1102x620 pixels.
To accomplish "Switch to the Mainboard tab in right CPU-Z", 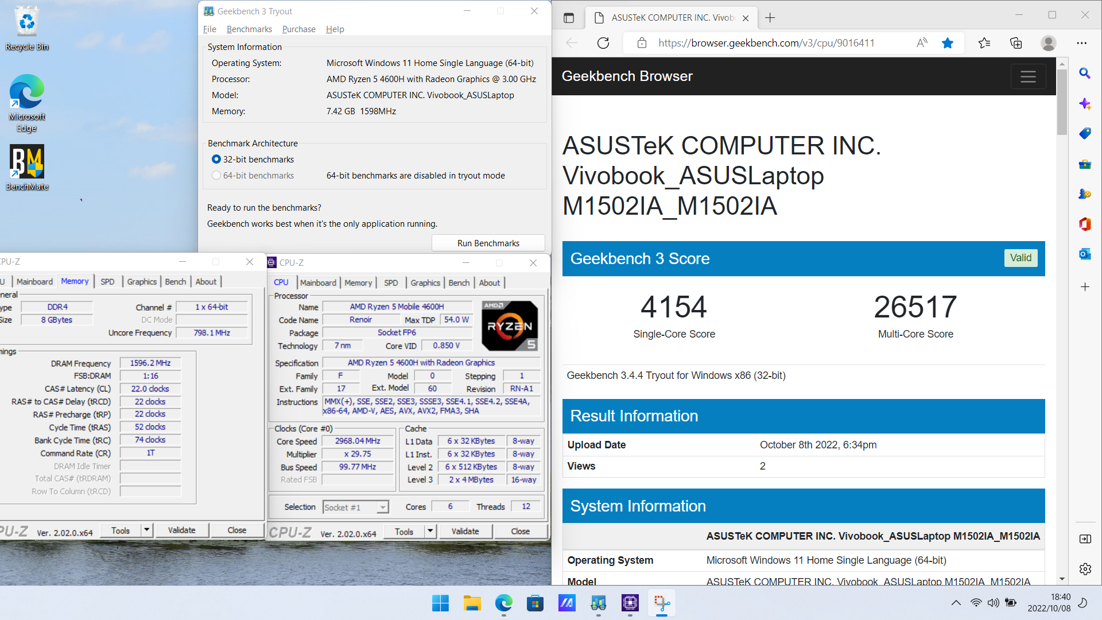I will pos(318,282).
